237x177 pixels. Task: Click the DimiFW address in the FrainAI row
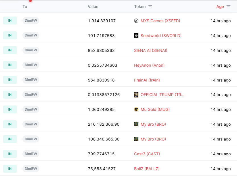coord(31,80)
